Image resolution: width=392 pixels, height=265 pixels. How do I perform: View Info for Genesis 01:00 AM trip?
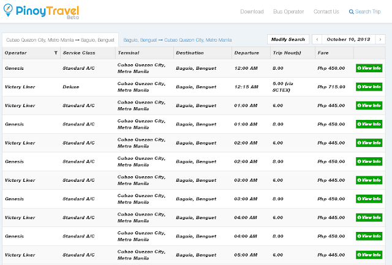point(369,124)
